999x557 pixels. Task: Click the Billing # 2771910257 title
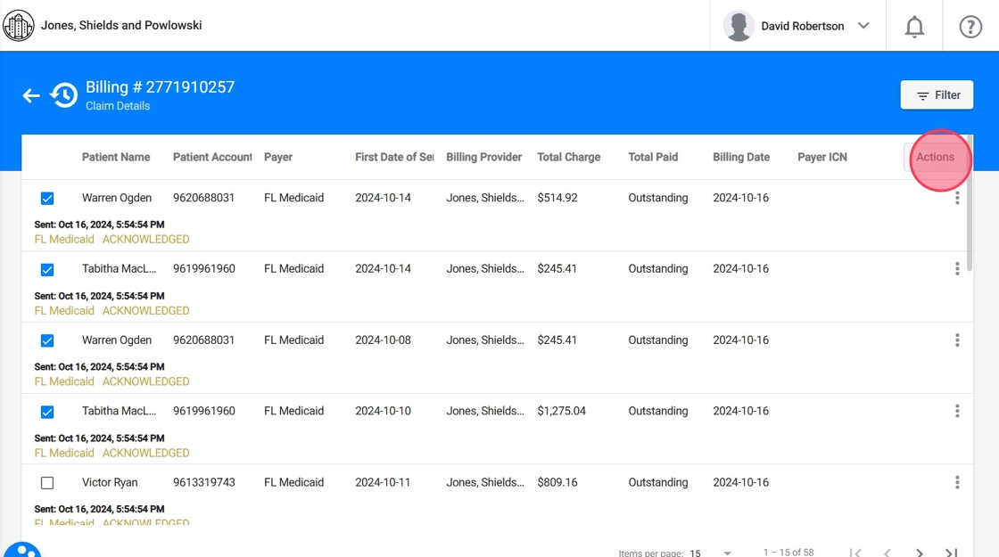160,87
